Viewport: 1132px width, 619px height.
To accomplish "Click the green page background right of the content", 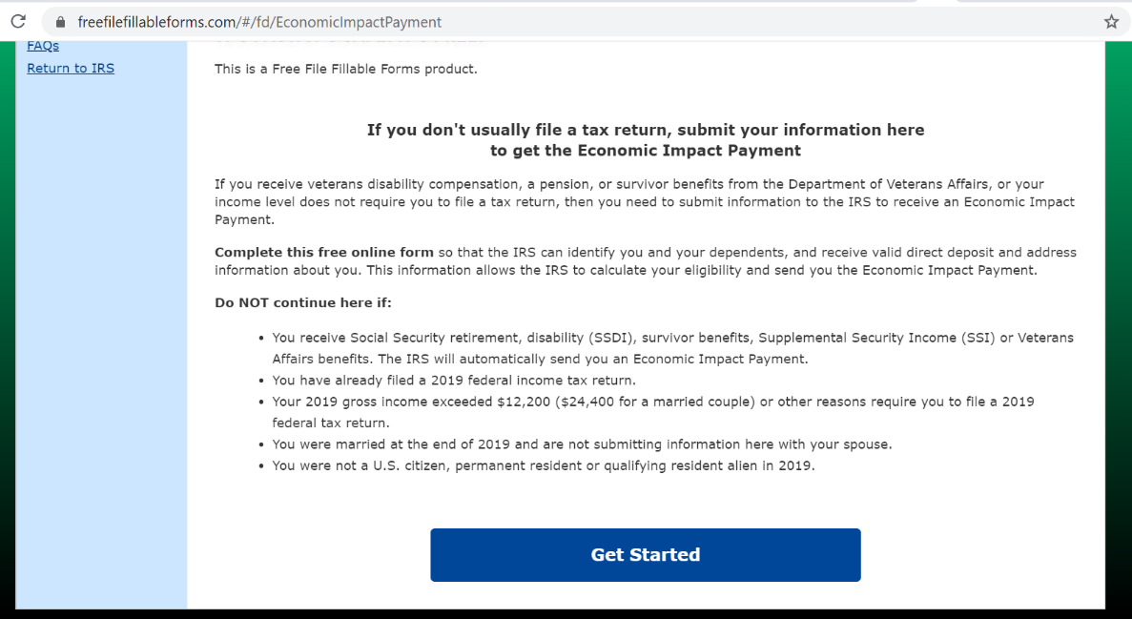I will 1118,286.
